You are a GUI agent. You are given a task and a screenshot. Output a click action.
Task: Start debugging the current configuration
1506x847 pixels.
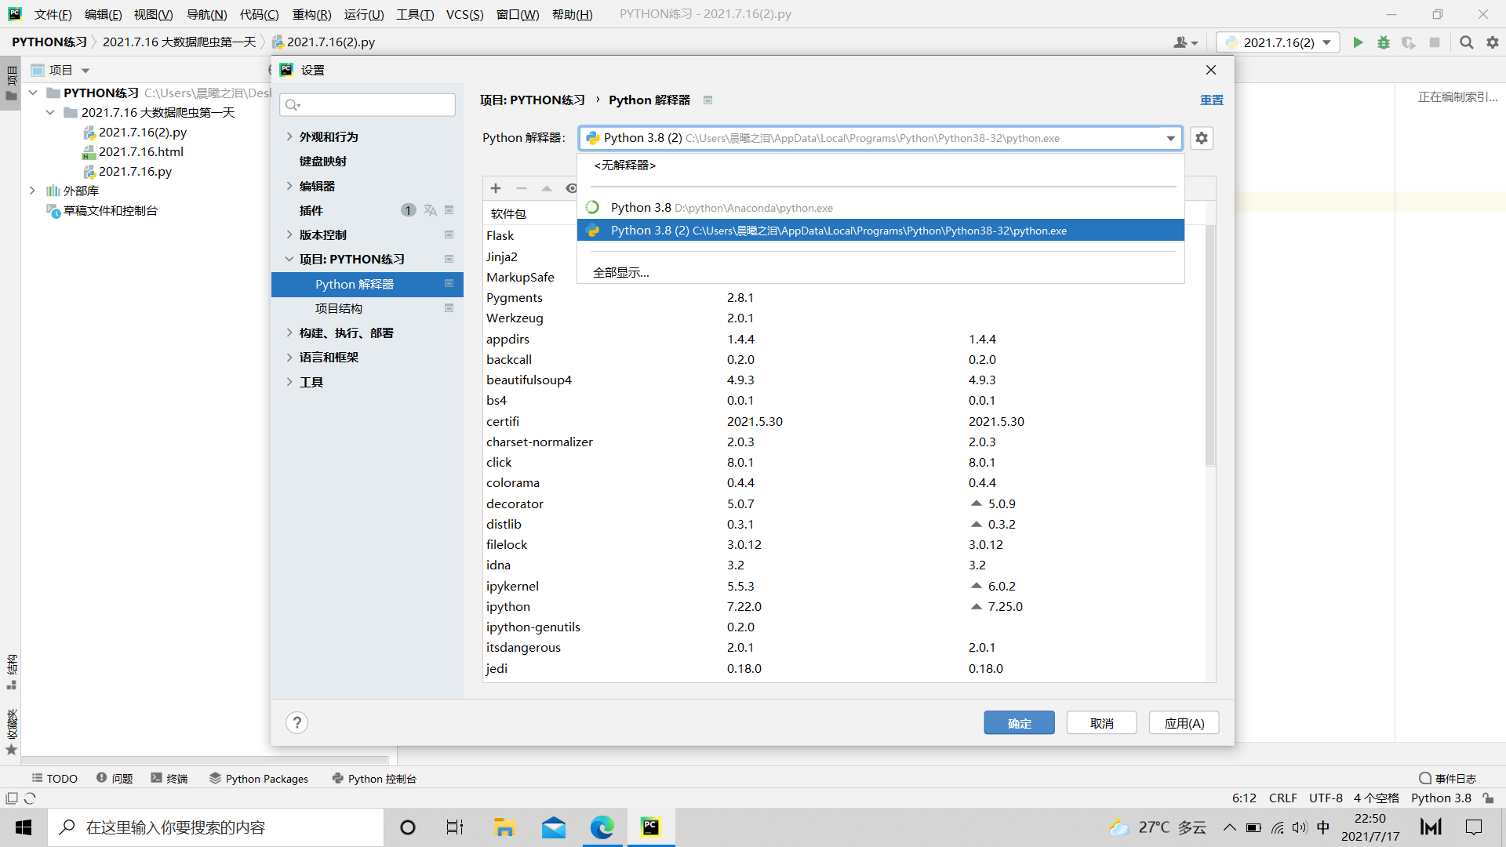[1384, 42]
